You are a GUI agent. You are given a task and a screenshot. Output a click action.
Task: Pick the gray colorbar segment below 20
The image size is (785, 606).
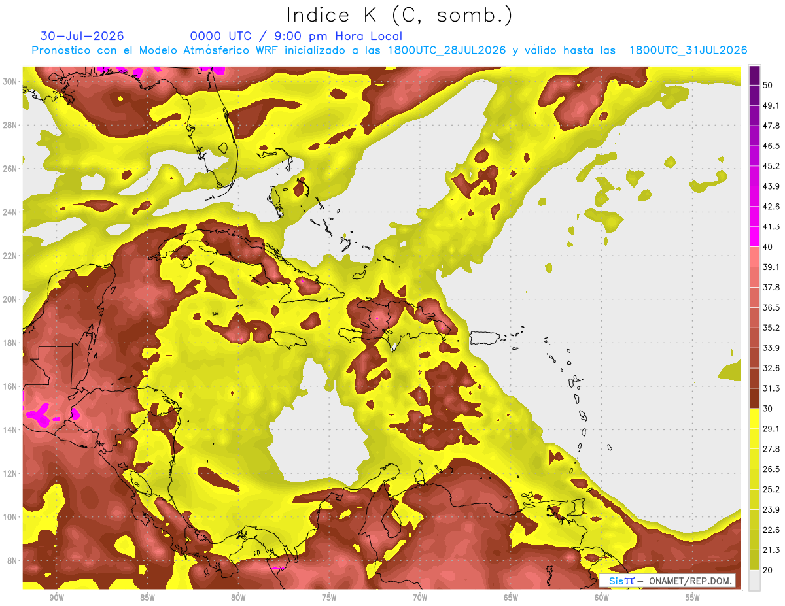[754, 581]
